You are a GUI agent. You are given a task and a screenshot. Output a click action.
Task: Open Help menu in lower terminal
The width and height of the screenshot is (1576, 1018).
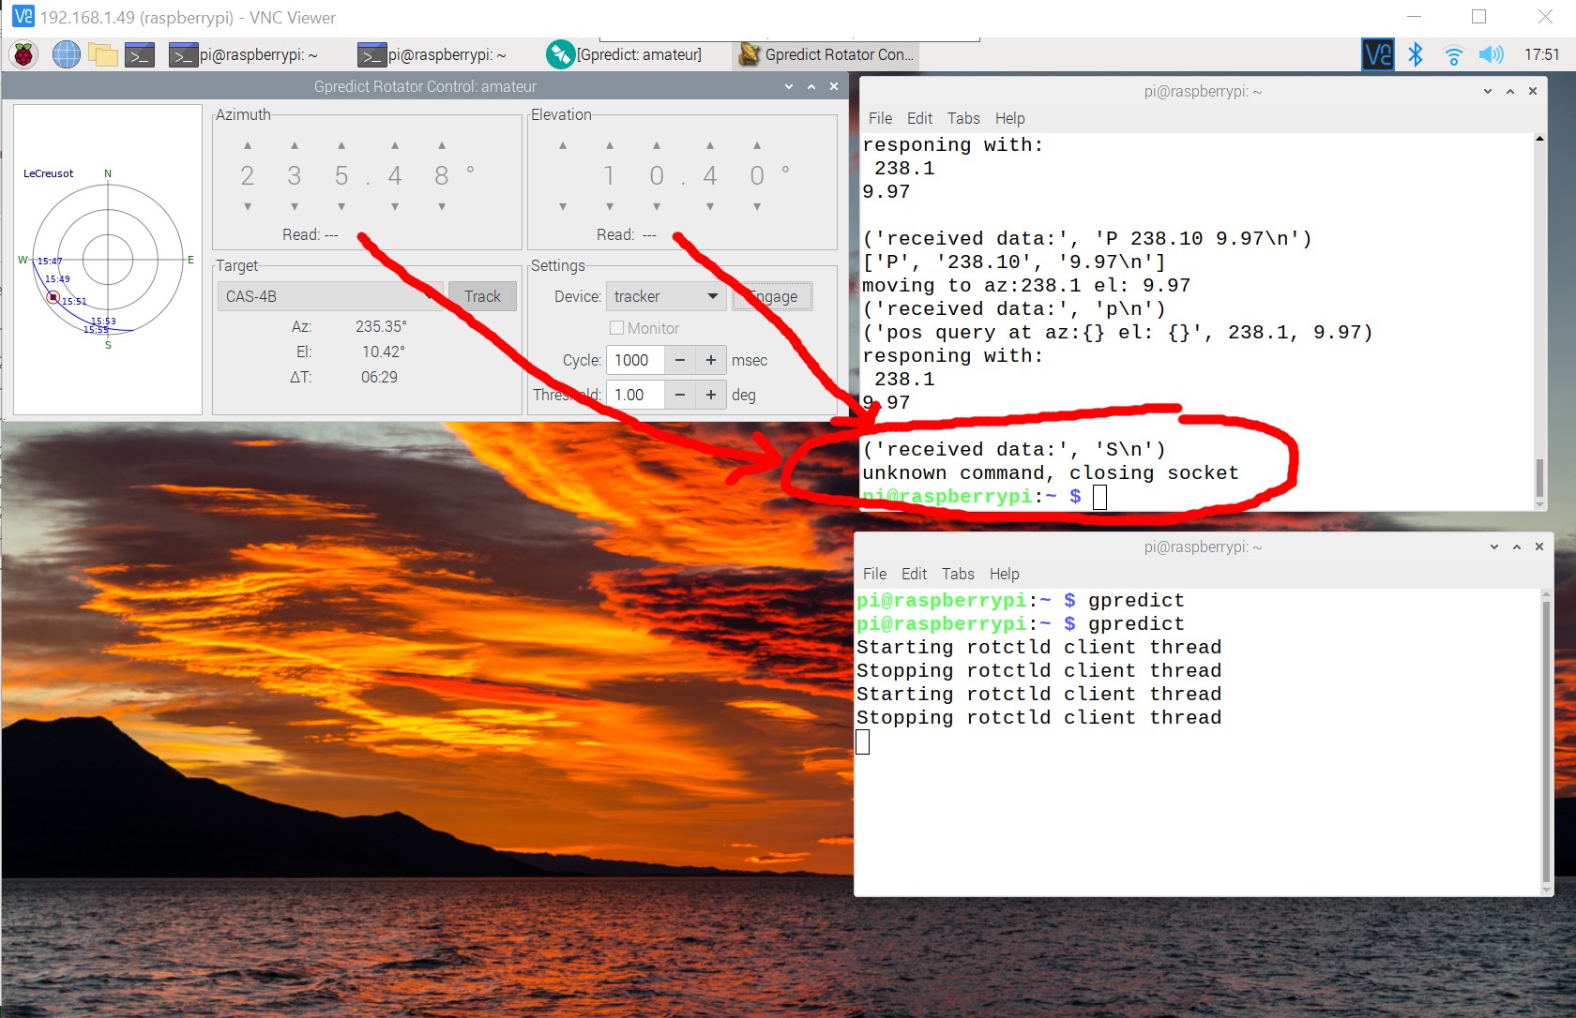pyautogui.click(x=1004, y=574)
